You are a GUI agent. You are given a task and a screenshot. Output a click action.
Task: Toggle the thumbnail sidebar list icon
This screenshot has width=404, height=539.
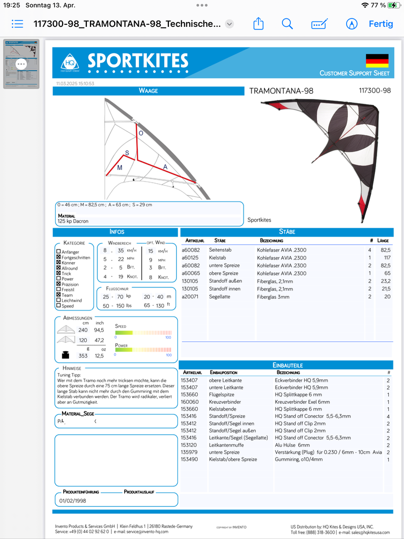(x=17, y=24)
